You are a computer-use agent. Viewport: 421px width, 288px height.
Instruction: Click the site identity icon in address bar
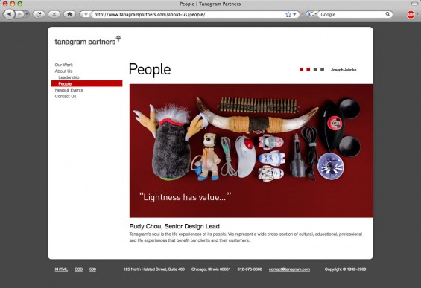coord(86,14)
